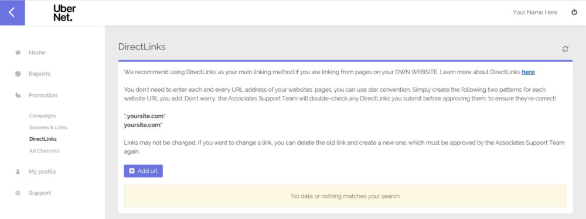The height and width of the screenshot is (219, 586).
Task: Collapse sidebar with back arrow button
Action: (x=12, y=13)
